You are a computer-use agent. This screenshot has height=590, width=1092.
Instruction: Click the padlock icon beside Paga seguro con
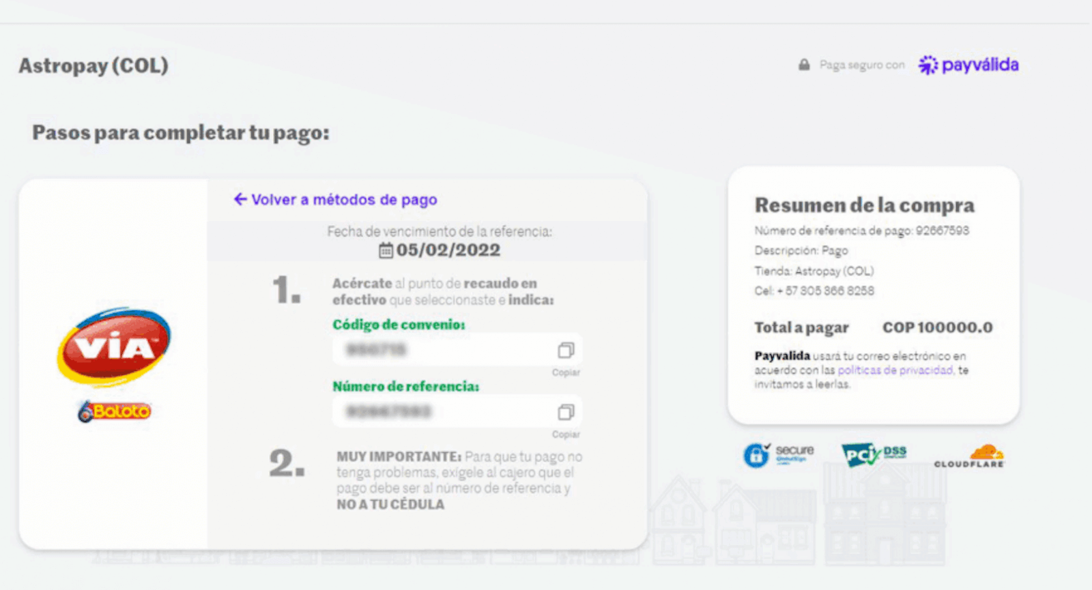click(x=804, y=65)
